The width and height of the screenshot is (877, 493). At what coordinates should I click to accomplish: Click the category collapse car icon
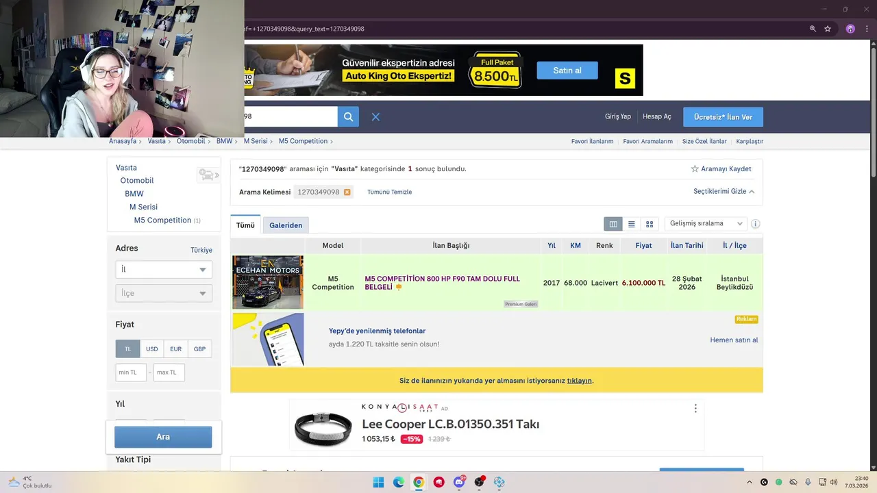(208, 175)
